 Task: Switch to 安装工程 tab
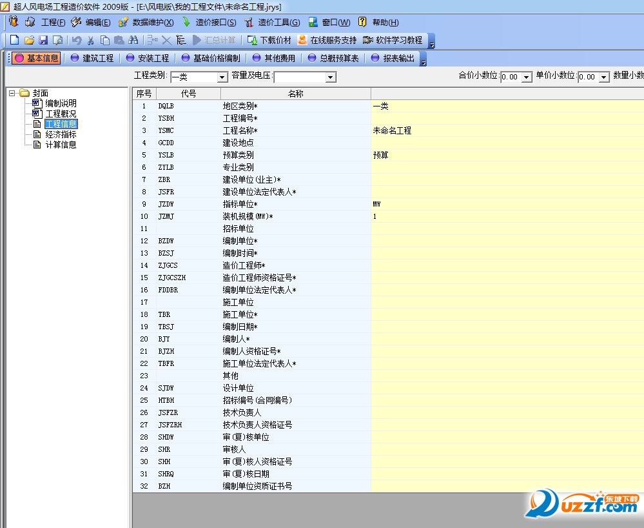pos(148,58)
